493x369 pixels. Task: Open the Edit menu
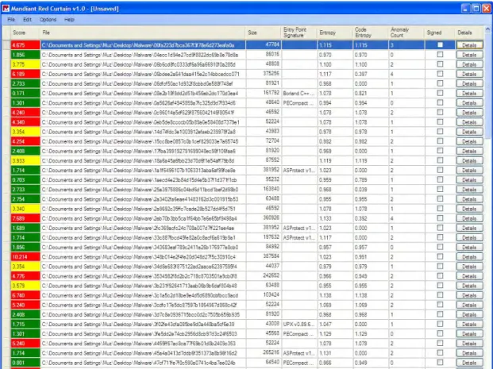pyautogui.click(x=27, y=20)
